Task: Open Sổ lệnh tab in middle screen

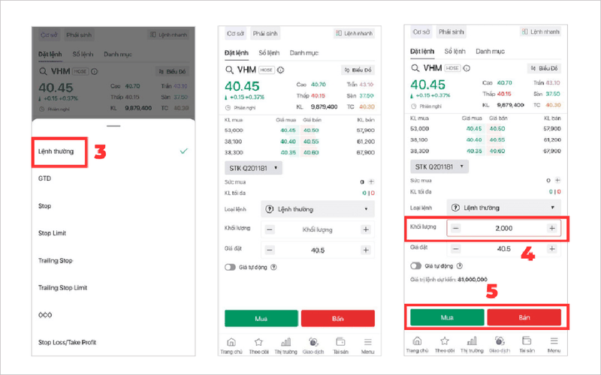Action: pos(269,52)
